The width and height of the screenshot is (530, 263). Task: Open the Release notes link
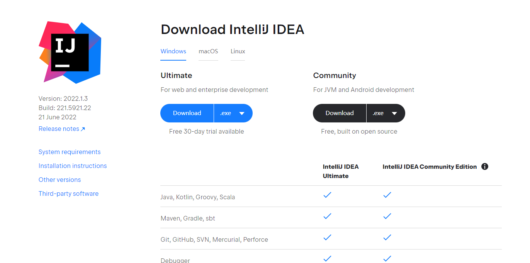(x=59, y=129)
